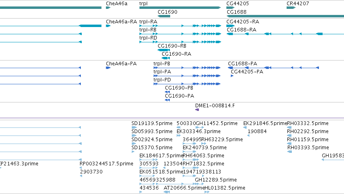
Task: Select EST label 434536
Action: point(149,188)
